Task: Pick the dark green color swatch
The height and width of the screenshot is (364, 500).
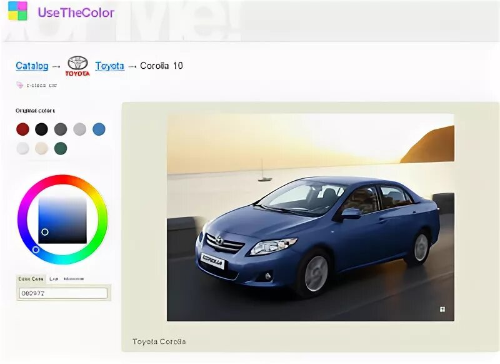Action: [61, 148]
